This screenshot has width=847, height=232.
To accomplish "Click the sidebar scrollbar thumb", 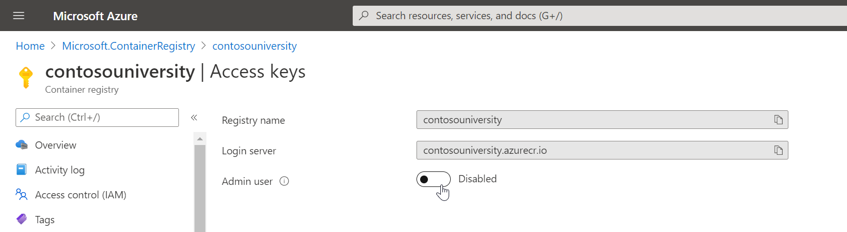I will [200, 189].
